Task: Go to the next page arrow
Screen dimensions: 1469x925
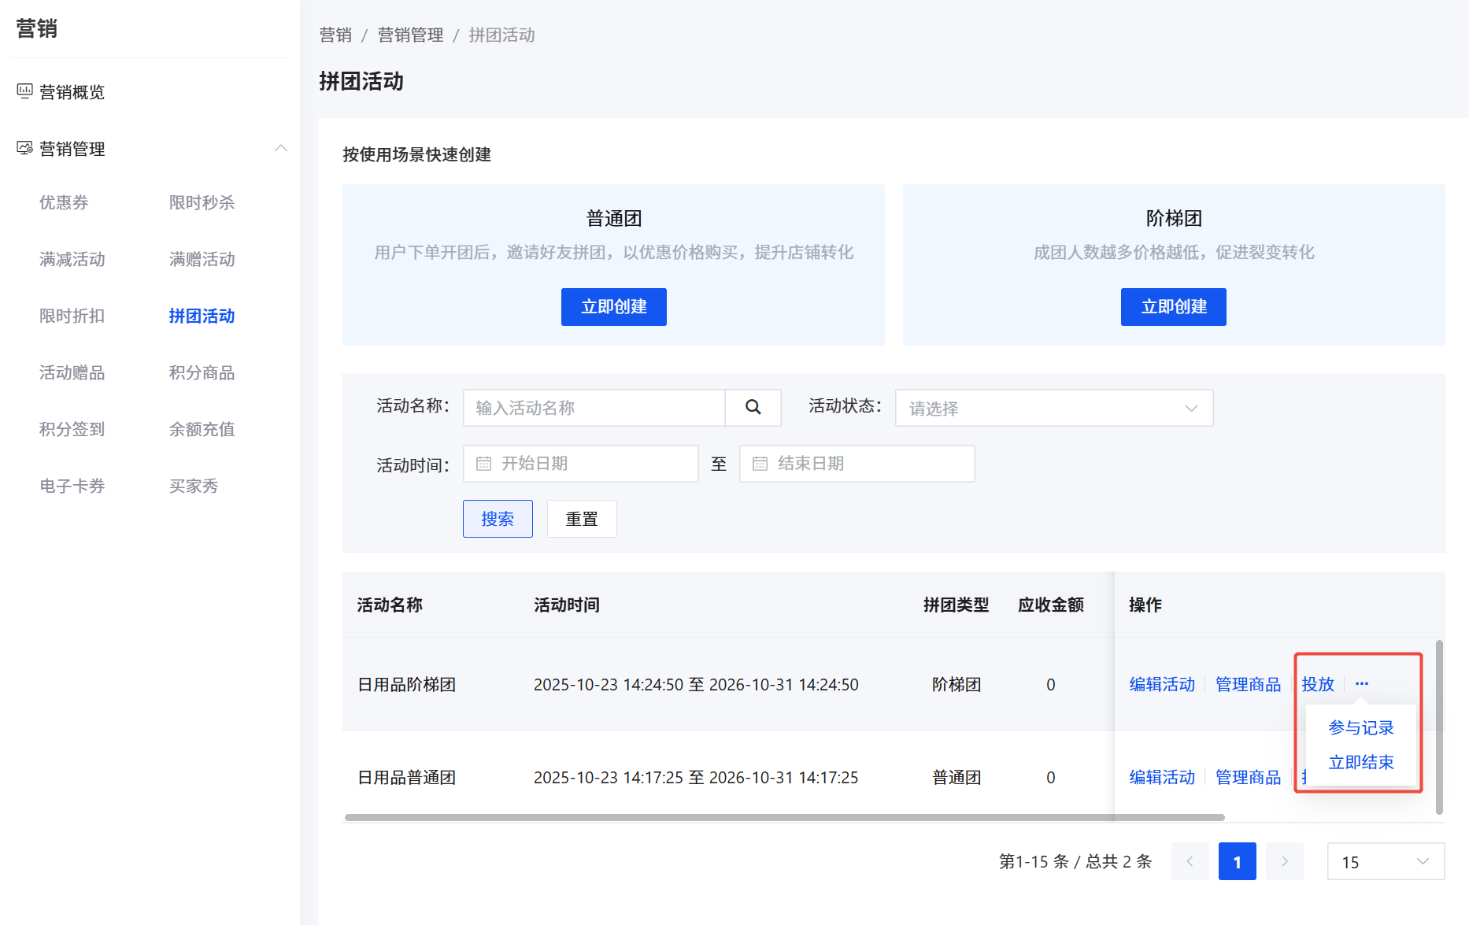Action: [1284, 862]
